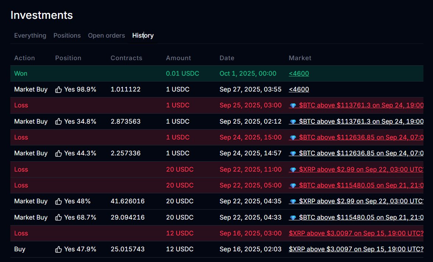The height and width of the screenshot is (262, 433).
Task: Click thumbs-up icon beside Yes 47.9%
Action: (x=58, y=249)
